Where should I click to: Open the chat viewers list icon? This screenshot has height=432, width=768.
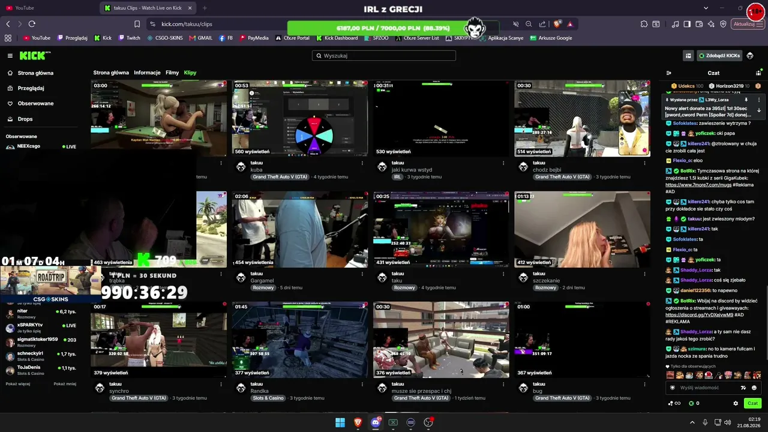[x=758, y=73]
